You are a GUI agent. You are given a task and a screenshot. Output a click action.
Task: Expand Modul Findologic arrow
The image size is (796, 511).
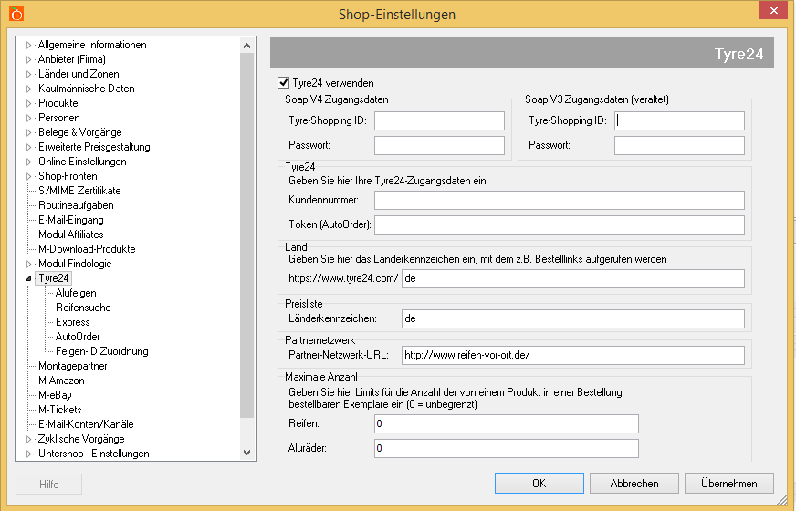click(x=29, y=264)
